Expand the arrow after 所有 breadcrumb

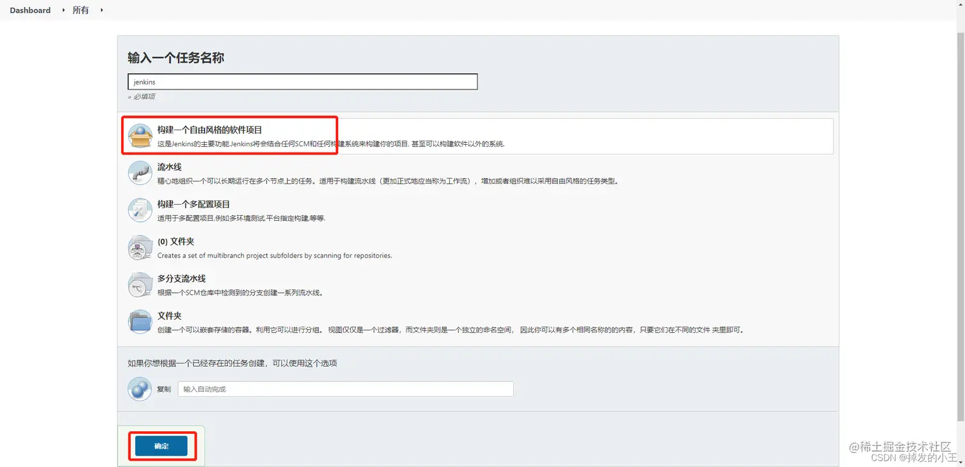[x=101, y=10]
